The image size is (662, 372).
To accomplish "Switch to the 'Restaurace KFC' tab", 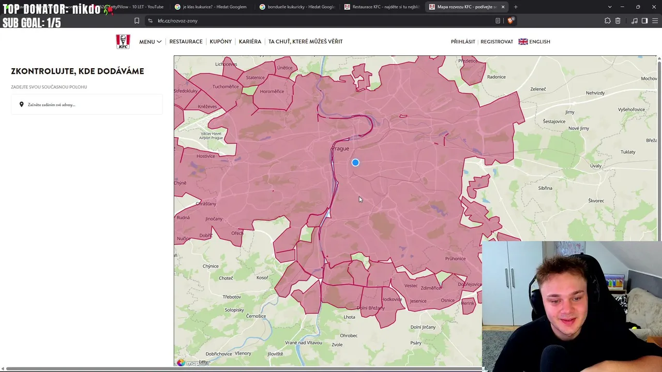I will point(381,7).
